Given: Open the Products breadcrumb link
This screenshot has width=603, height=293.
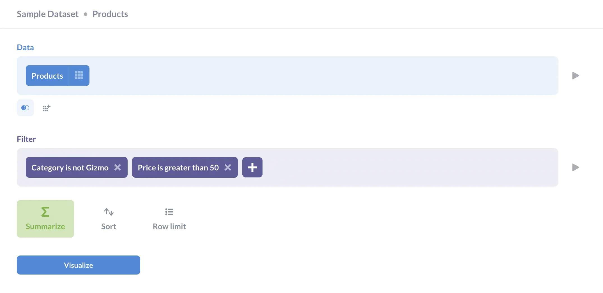Looking at the screenshot, I should [110, 14].
